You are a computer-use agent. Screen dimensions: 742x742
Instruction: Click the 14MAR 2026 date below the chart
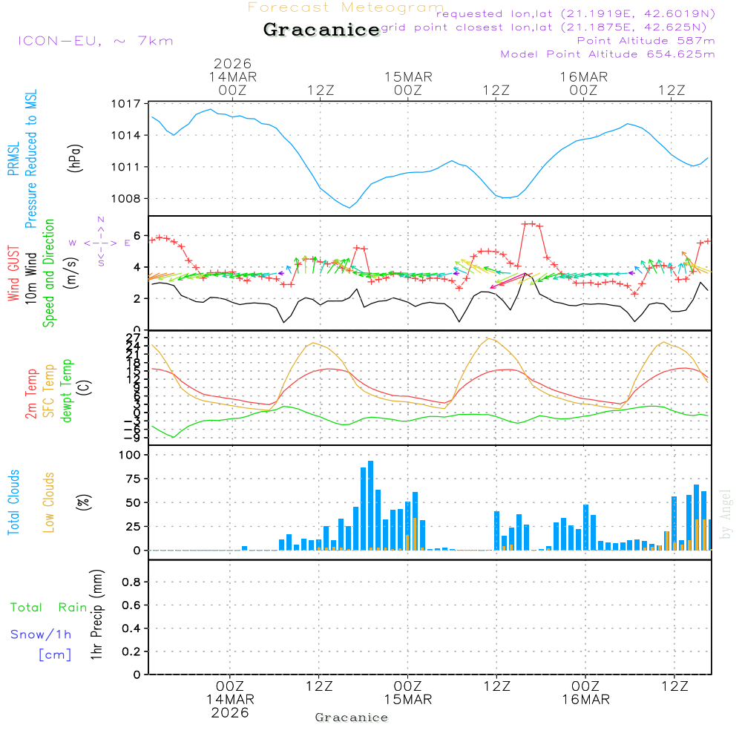click(x=230, y=706)
